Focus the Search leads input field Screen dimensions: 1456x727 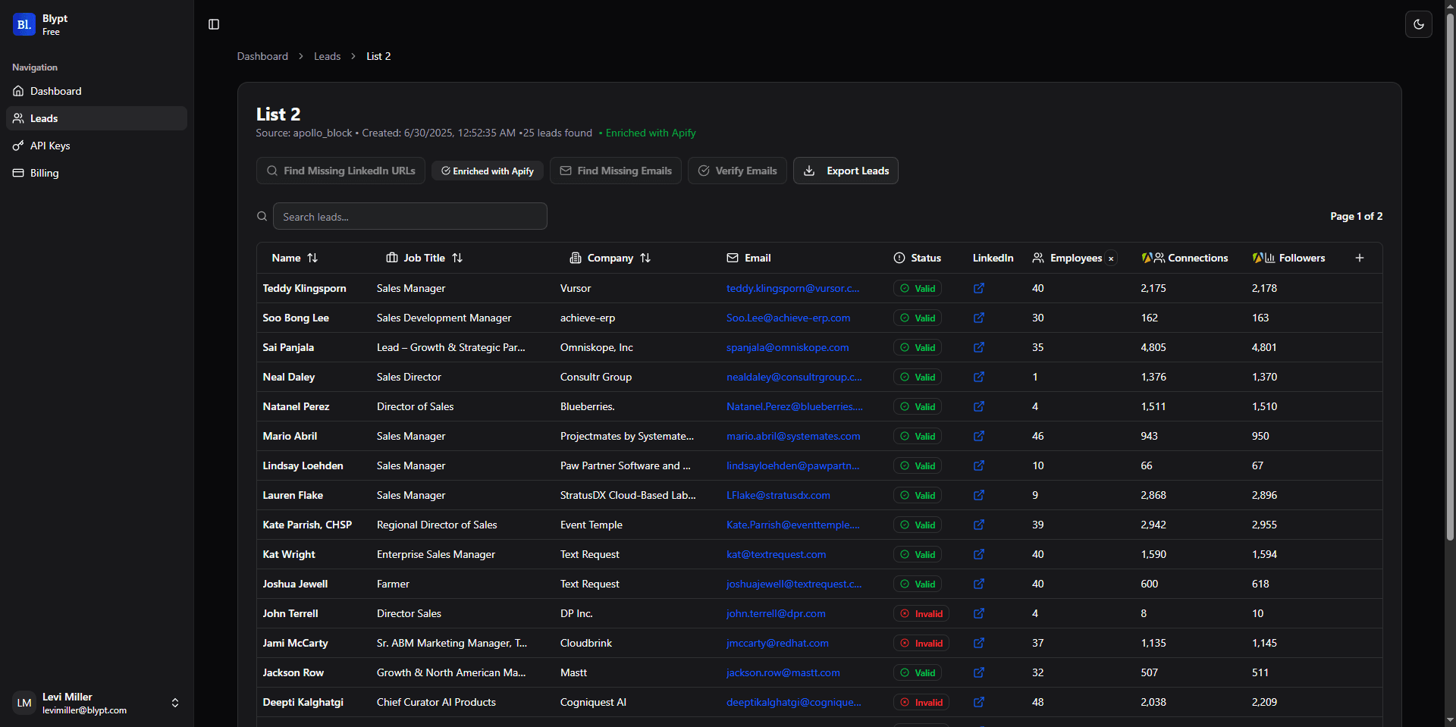coord(409,216)
